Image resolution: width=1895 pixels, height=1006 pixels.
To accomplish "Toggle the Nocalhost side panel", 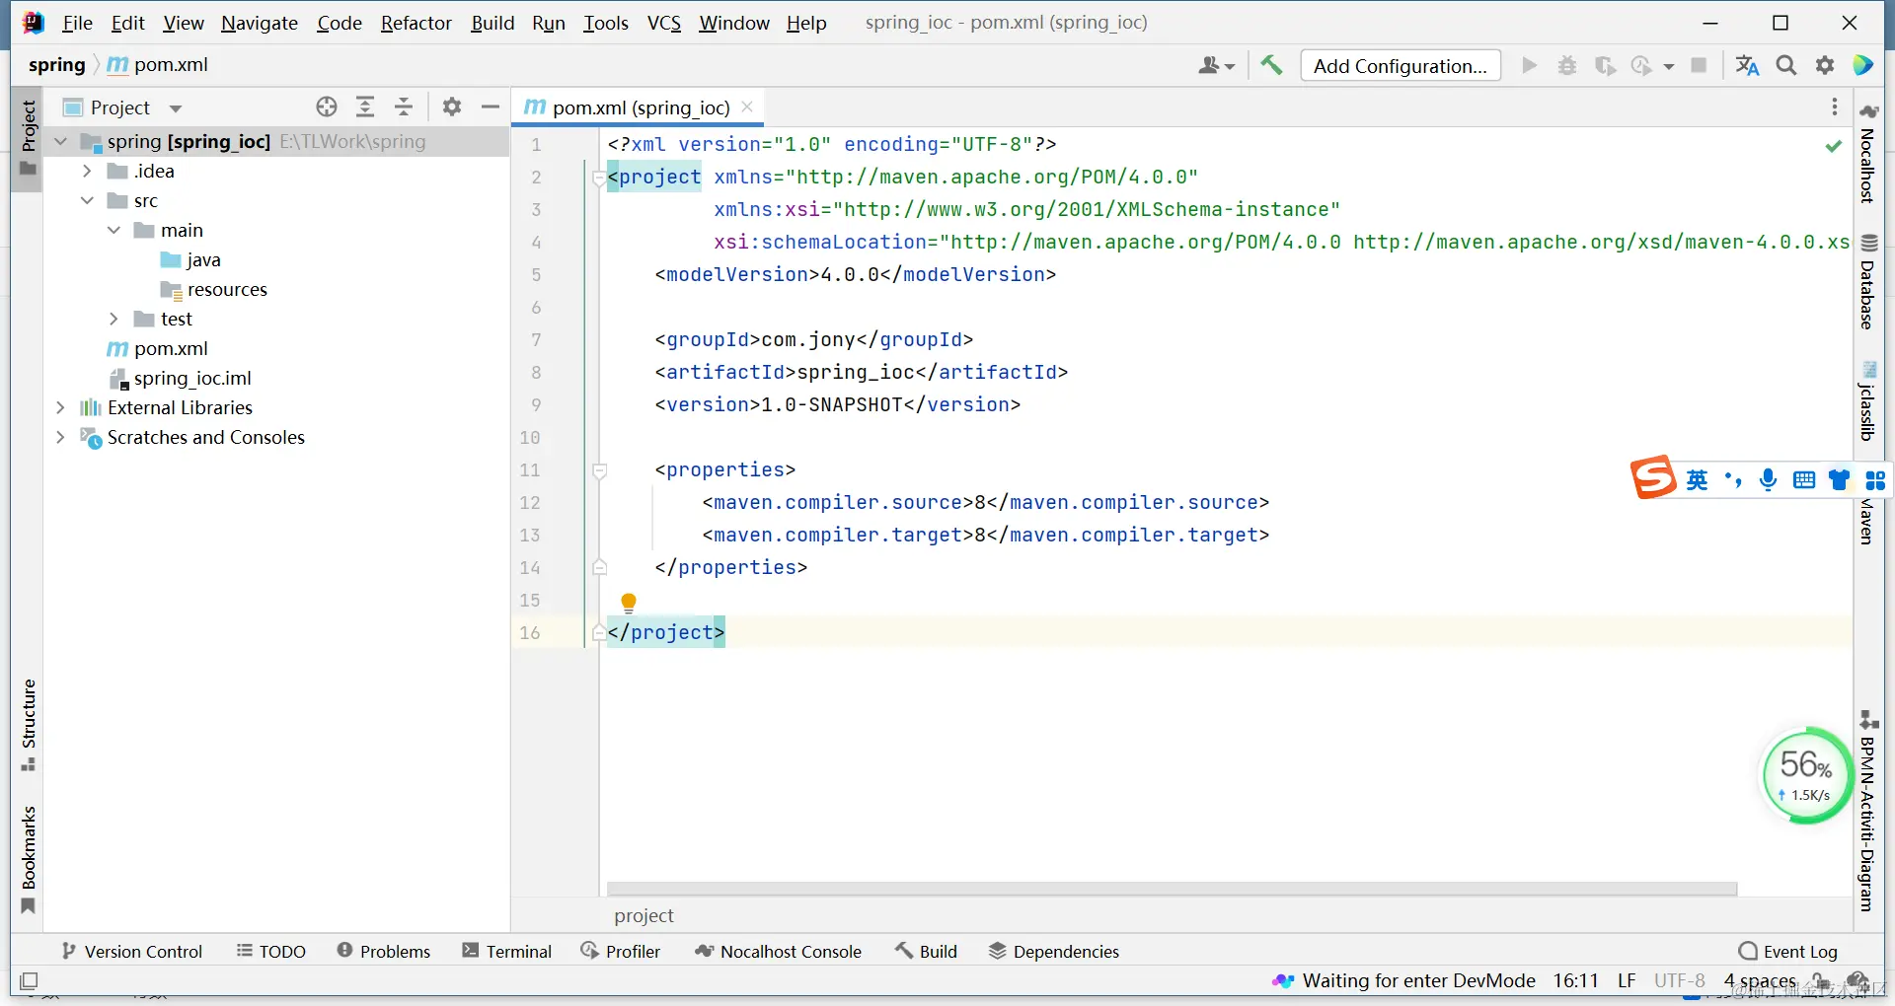I will [1867, 154].
